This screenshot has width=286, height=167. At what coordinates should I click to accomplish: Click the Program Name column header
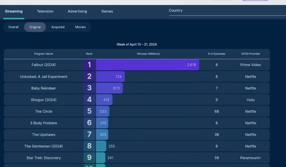[44, 54]
